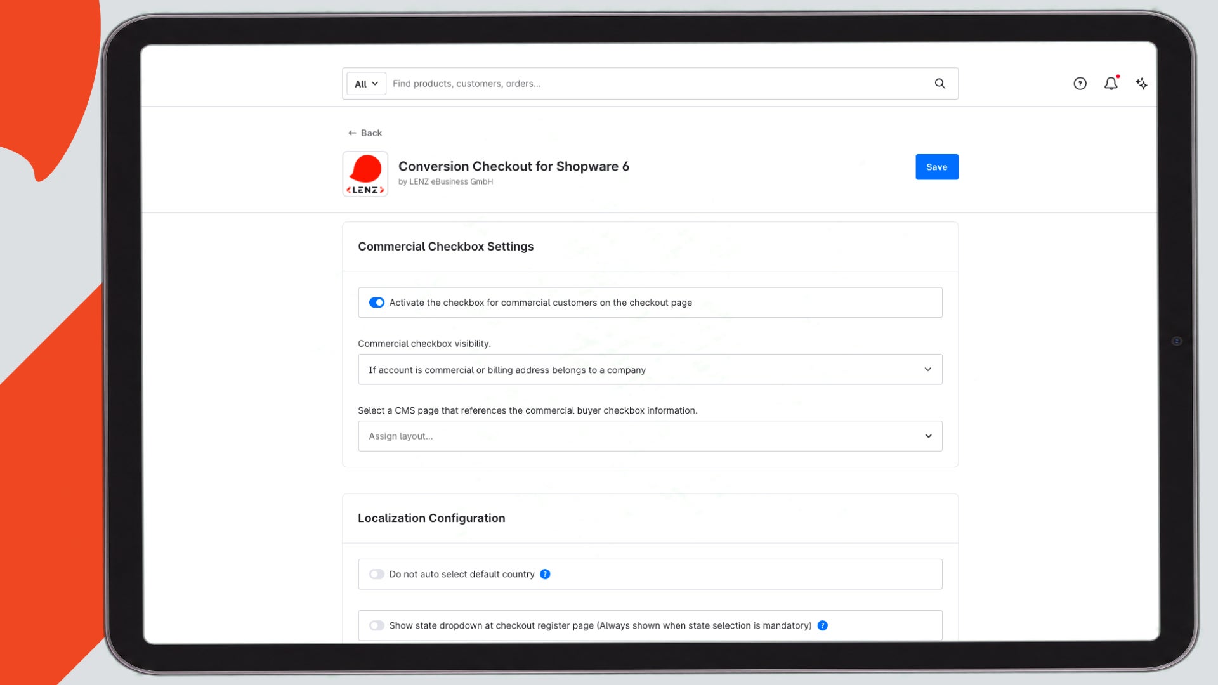This screenshot has width=1218, height=685.
Task: Click the search magnifier icon
Action: (940, 84)
